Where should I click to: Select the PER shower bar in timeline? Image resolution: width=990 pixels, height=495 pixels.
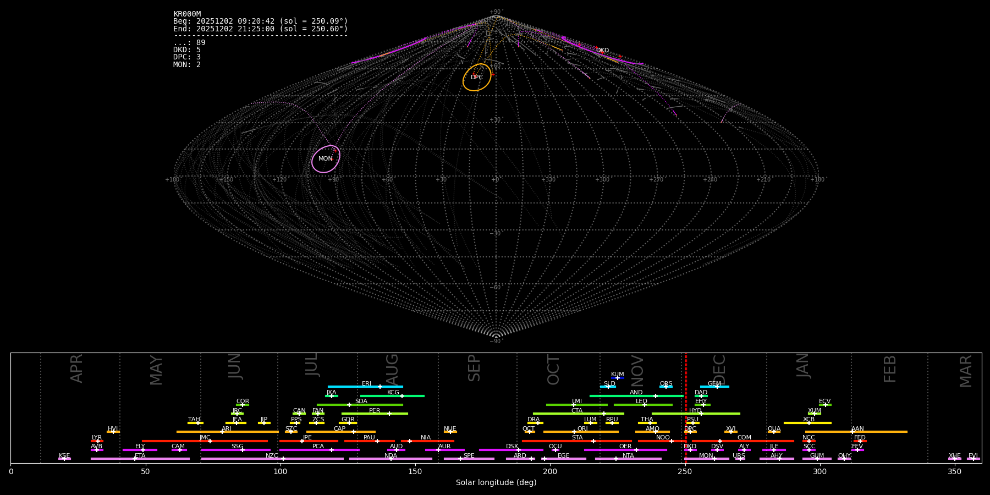click(375, 414)
